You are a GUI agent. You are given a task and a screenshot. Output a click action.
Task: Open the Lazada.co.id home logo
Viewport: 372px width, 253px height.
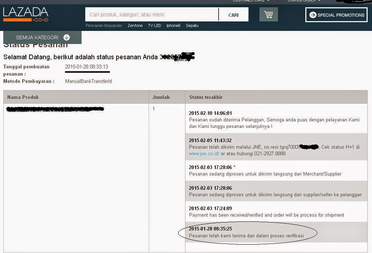(26, 15)
